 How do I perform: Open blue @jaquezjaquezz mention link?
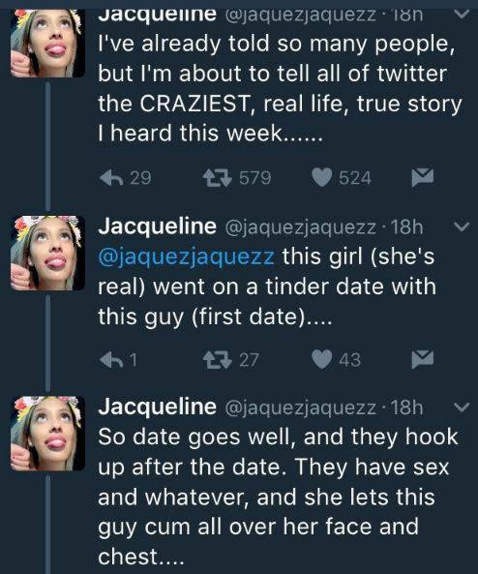(187, 257)
